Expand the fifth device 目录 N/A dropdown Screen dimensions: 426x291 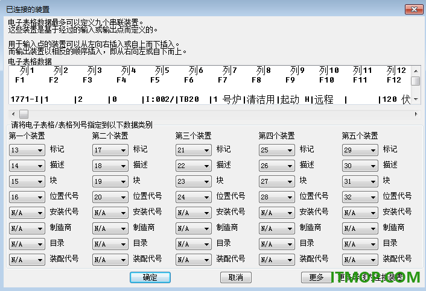(x=360, y=244)
